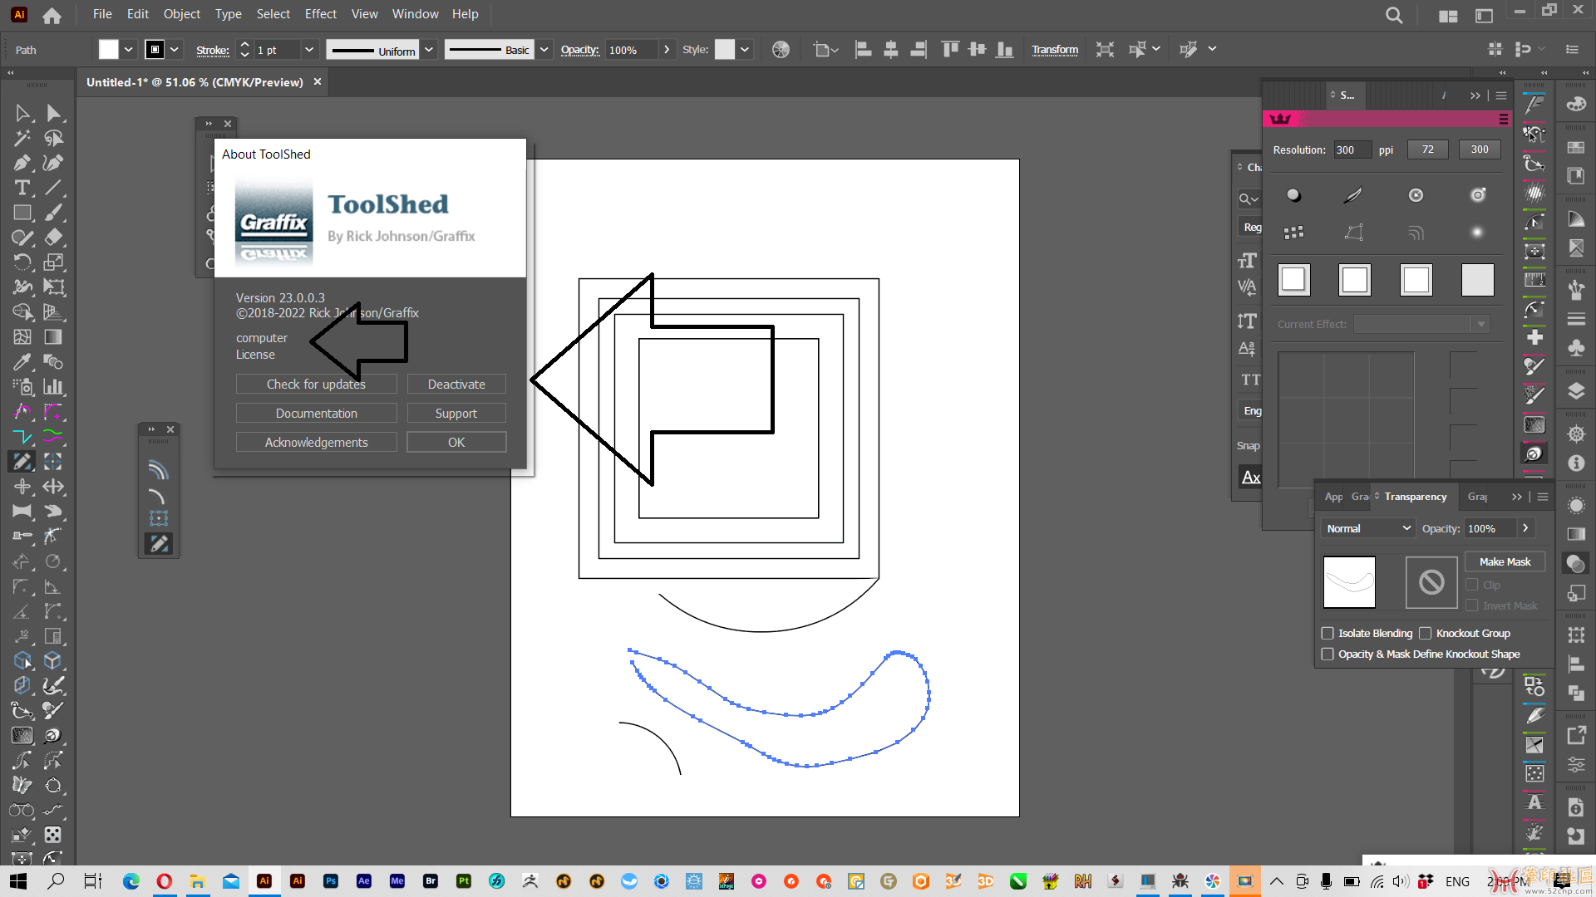The width and height of the screenshot is (1596, 897).
Task: Click the Deactivate button
Action: click(x=456, y=385)
